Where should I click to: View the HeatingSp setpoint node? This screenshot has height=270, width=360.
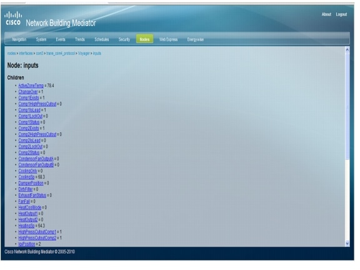coord(26,226)
